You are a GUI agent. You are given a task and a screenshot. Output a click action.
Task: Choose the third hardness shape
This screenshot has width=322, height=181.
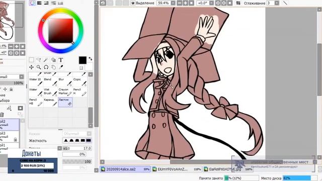click(x=77, y=141)
